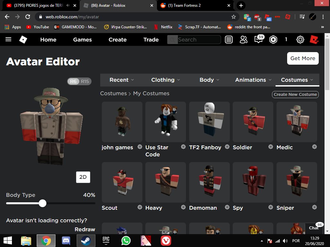The image size is (330, 247).
Task: Open the Windows Start menu
Action: pyautogui.click(x=8, y=241)
